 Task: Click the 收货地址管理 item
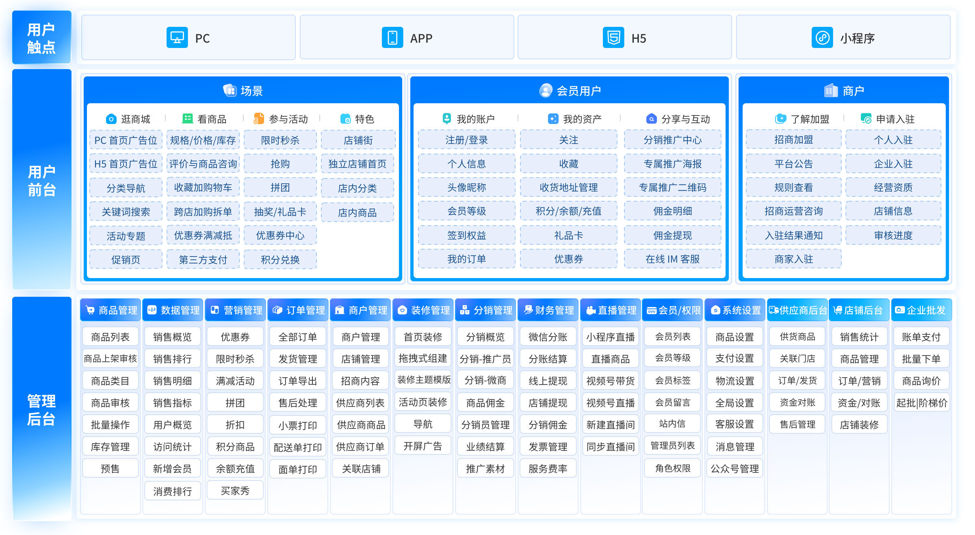coord(568,187)
